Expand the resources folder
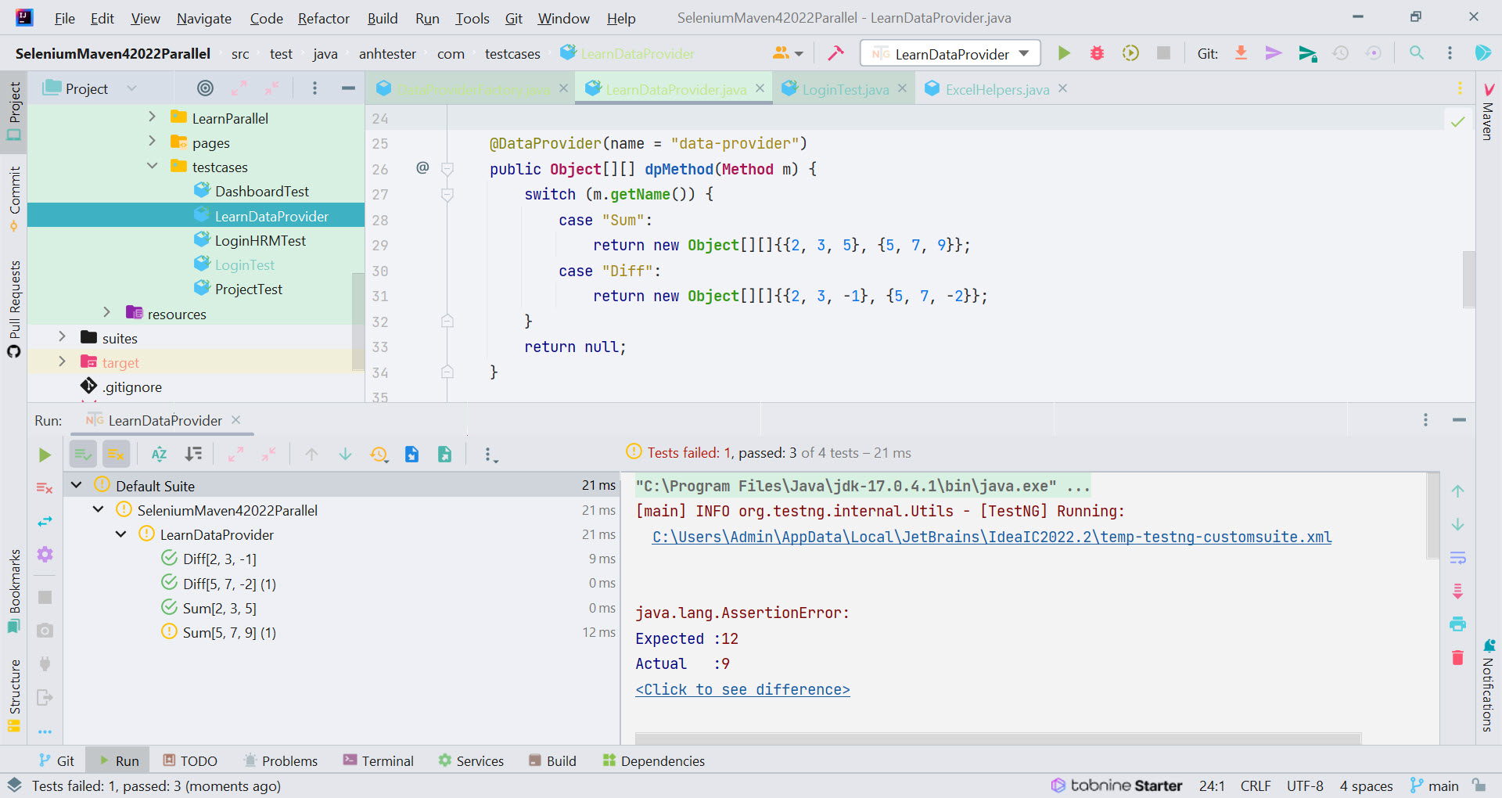 (x=107, y=313)
